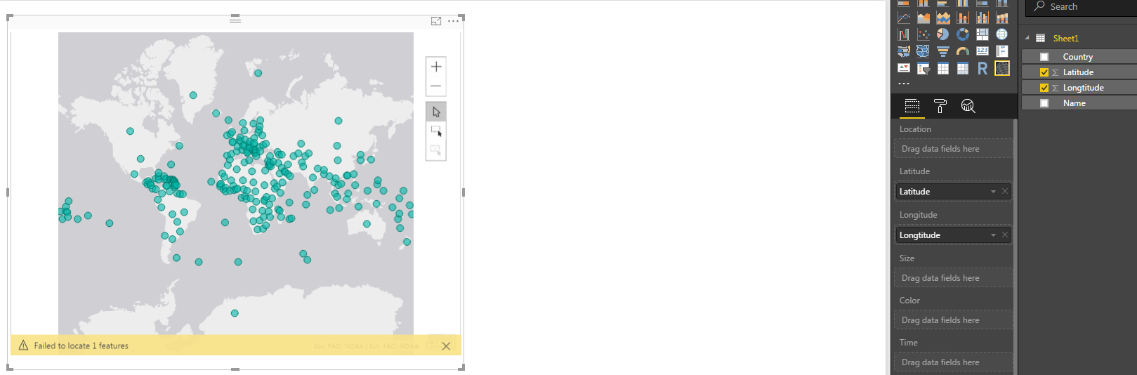The height and width of the screenshot is (375, 1137).
Task: Click the Color drag data fields well
Action: click(x=954, y=320)
